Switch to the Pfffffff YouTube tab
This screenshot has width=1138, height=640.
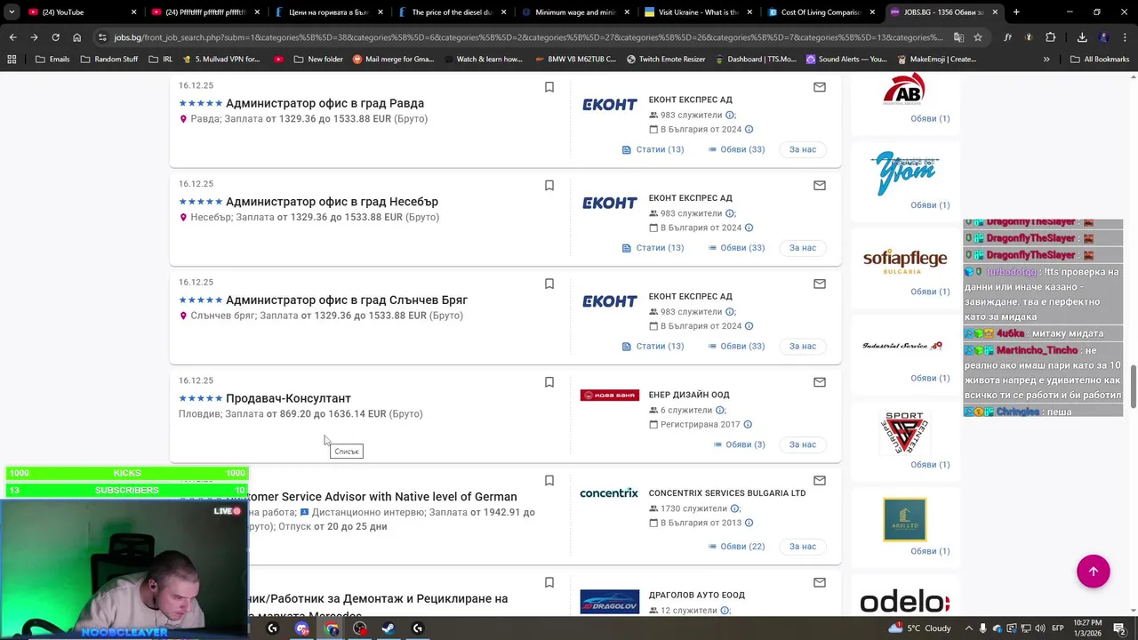point(204,12)
